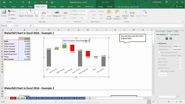
Task: Select cell with Gross Income label
Action: [x=11, y=51]
